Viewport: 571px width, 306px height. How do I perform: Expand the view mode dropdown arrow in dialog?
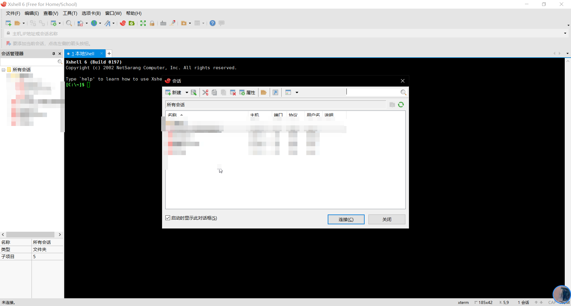click(x=297, y=92)
